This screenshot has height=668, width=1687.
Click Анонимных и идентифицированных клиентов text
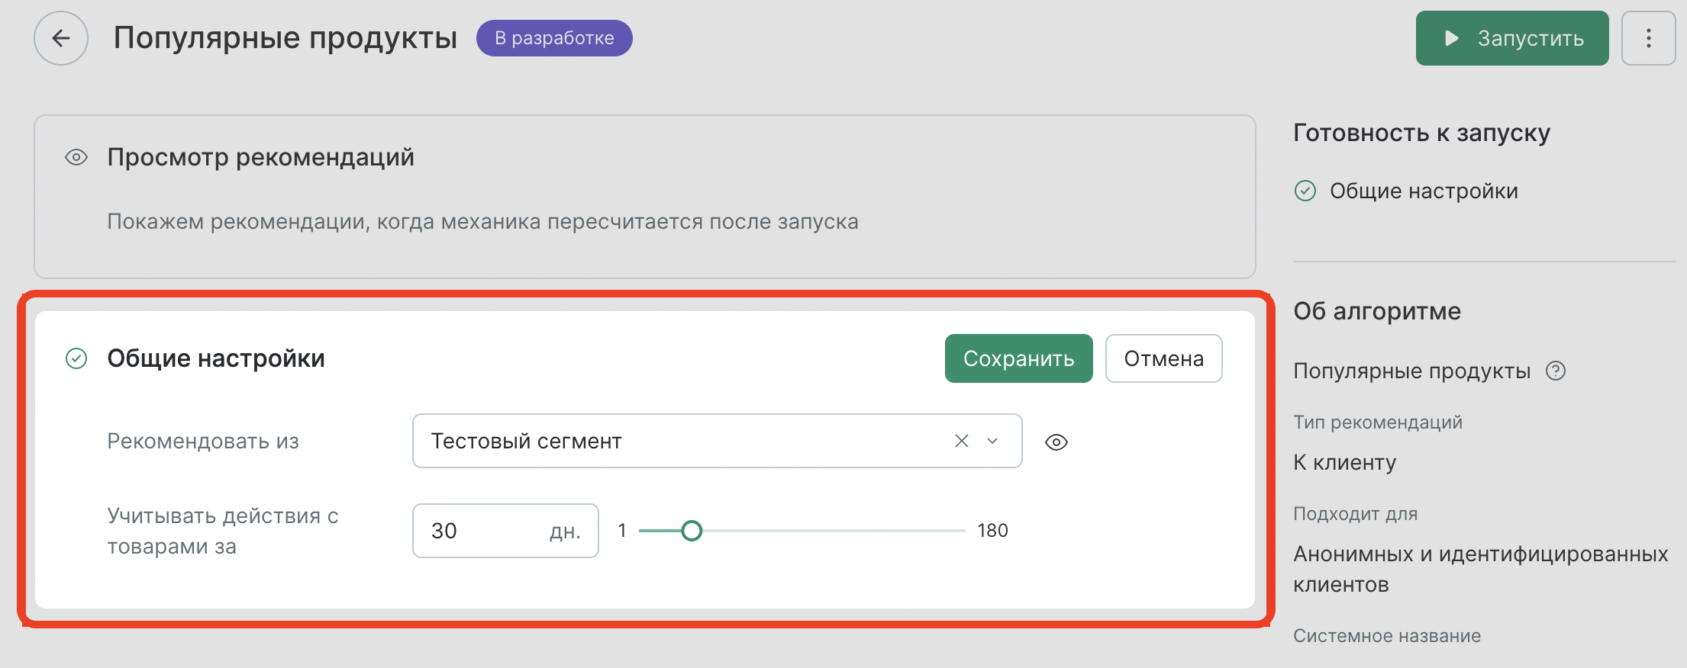(1481, 569)
